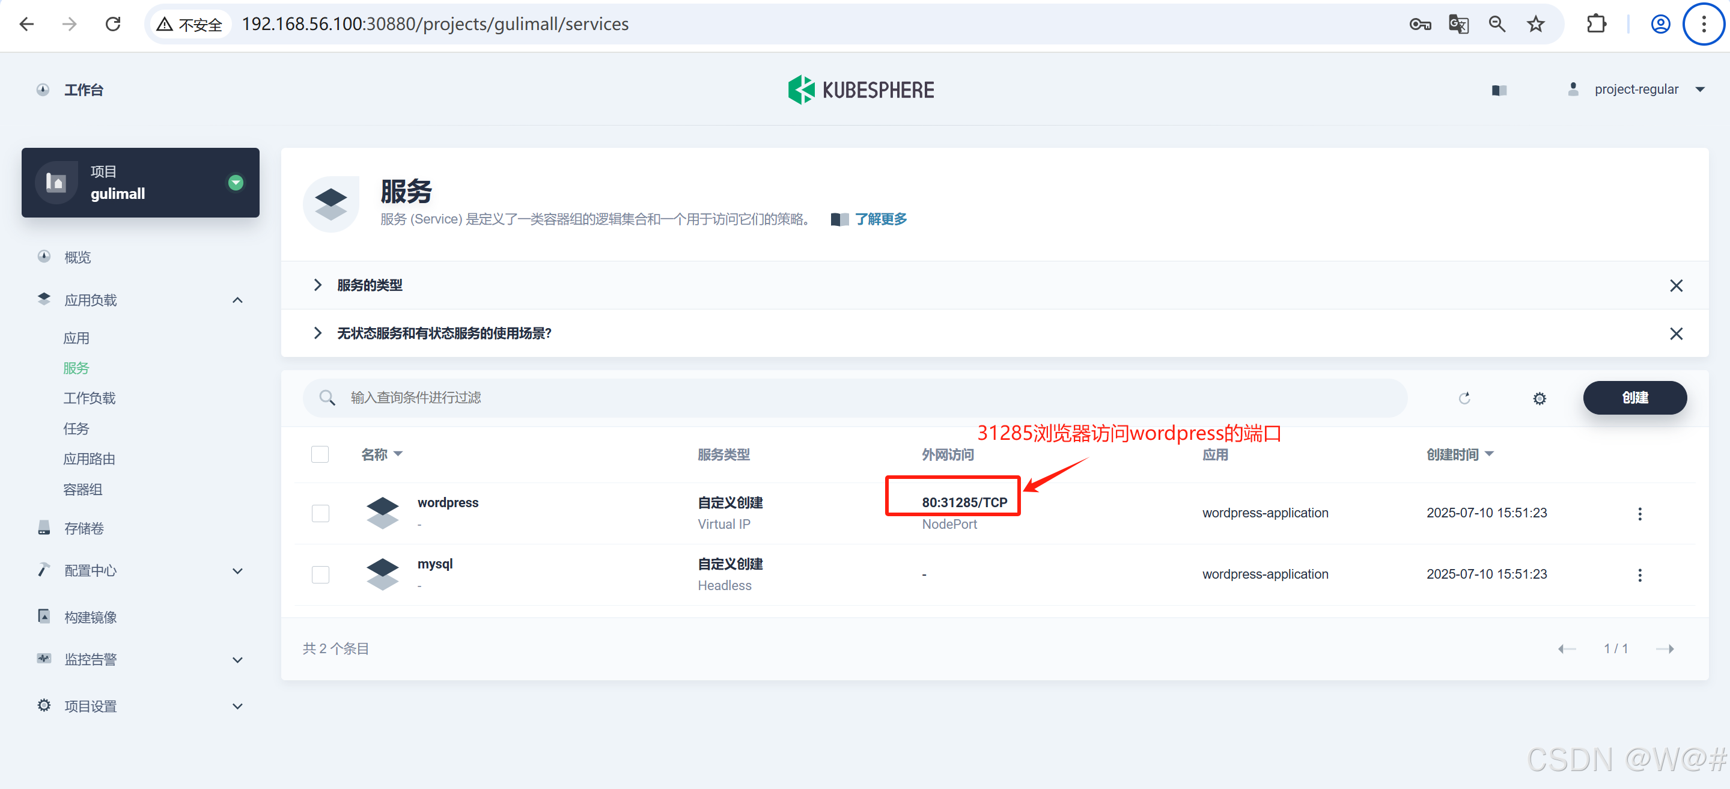This screenshot has width=1730, height=789.
Task: Bookmark this page with the star icon
Action: click(x=1535, y=25)
